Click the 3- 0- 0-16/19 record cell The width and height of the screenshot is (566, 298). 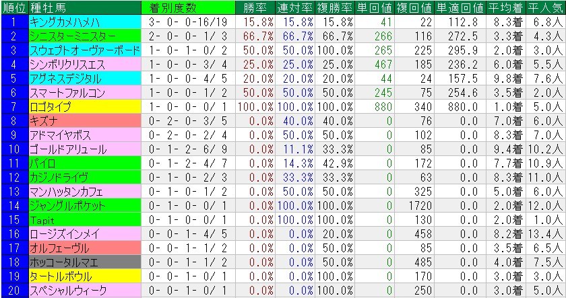[188, 22]
